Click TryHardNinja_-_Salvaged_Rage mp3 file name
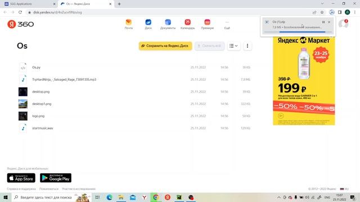 pos(64,80)
